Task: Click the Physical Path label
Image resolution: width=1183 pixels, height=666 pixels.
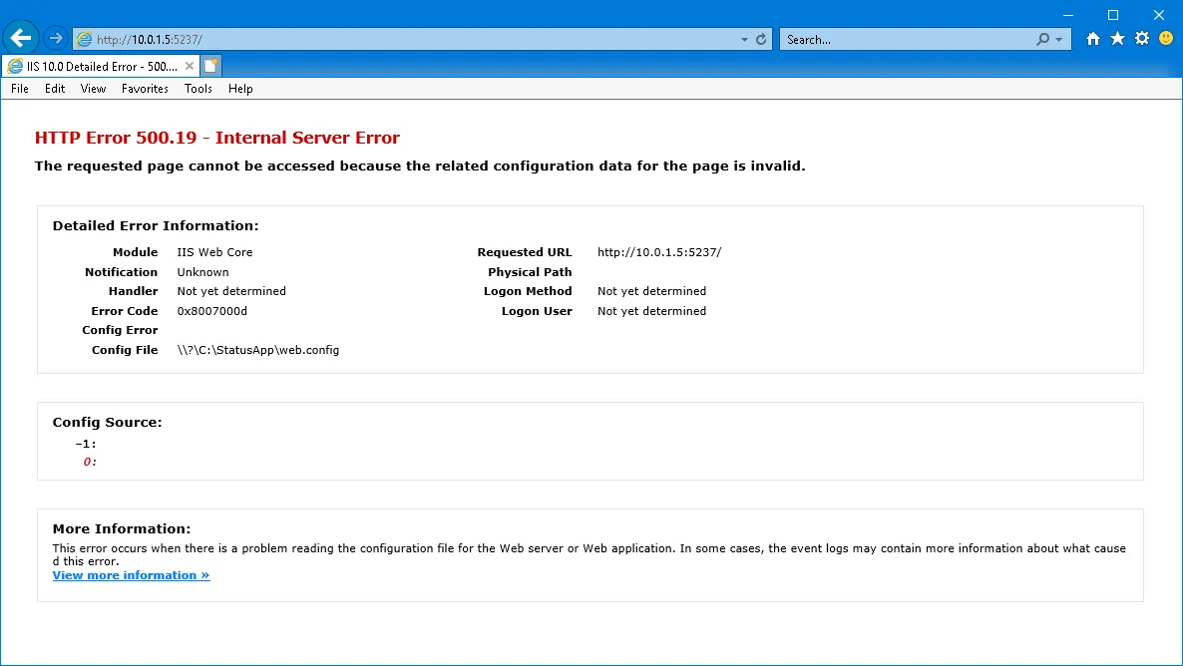Action: pyautogui.click(x=530, y=272)
